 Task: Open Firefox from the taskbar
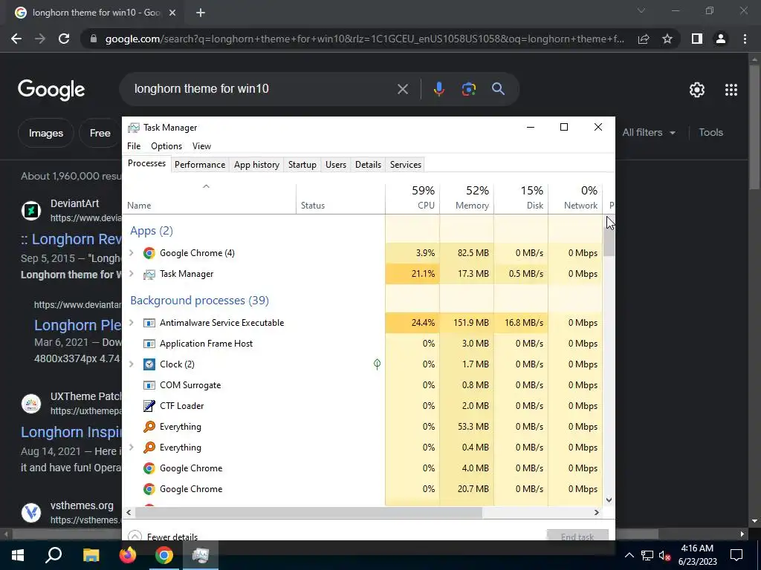click(128, 555)
